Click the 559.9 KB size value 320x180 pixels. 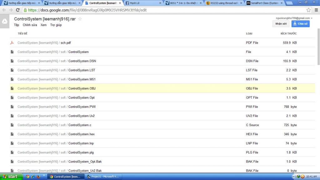point(290,43)
